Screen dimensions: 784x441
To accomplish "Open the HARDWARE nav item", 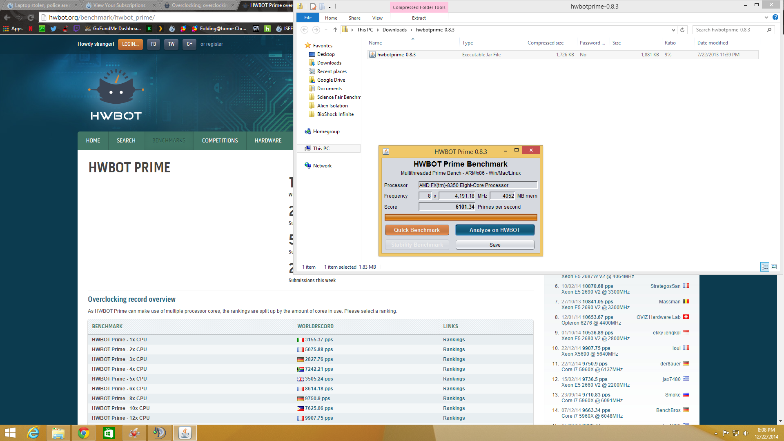I will (268, 140).
